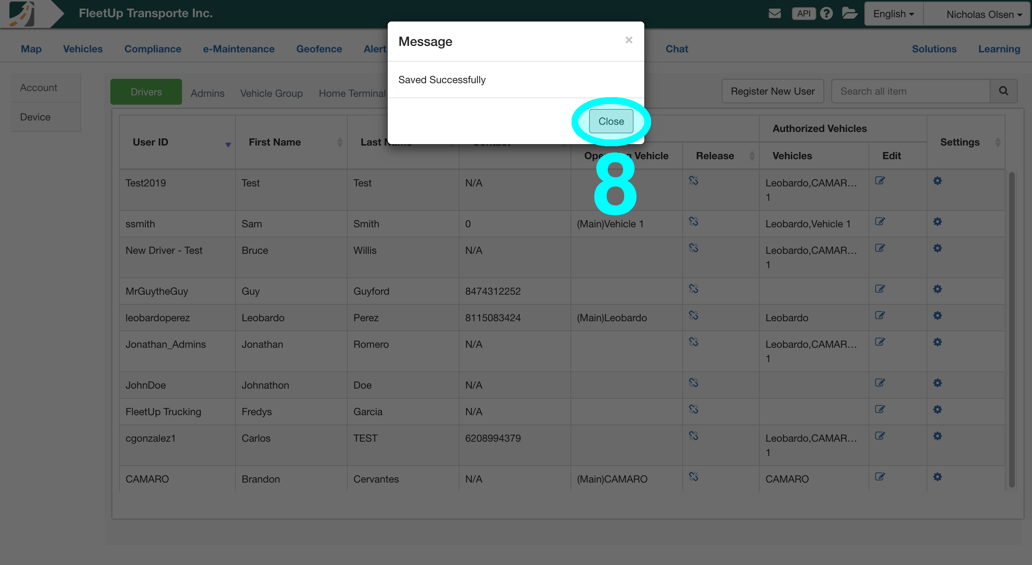Viewport: 1032px width, 565px height.
Task: Click the FleetUp logo
Action: 23,14
